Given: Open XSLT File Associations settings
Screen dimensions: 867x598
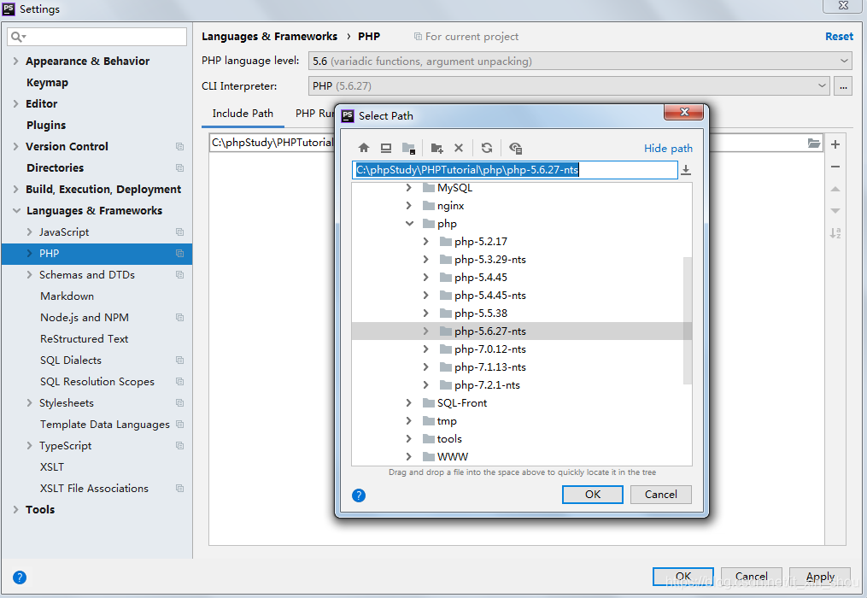Looking at the screenshot, I should 95,489.
